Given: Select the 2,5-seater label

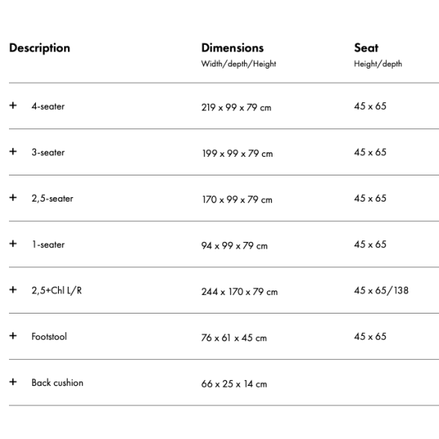Looking at the screenshot, I should click(52, 199).
